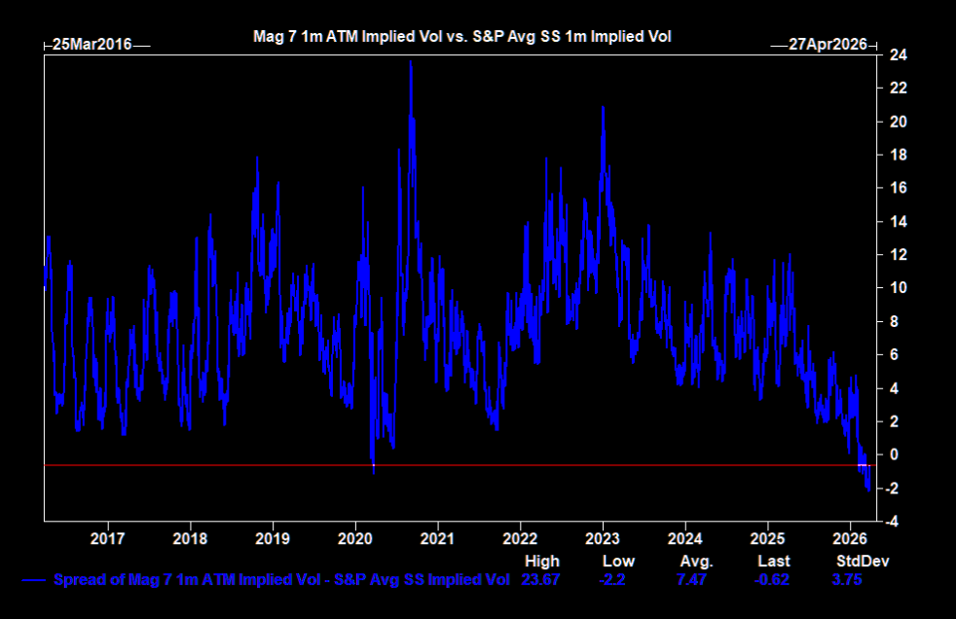Click the 23.67 high value
Screen dimensions: 956x619
coord(542,581)
